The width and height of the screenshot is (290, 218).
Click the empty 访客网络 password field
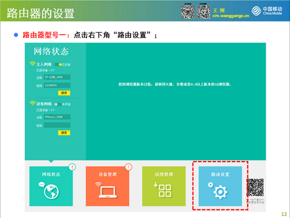click(x=57, y=125)
